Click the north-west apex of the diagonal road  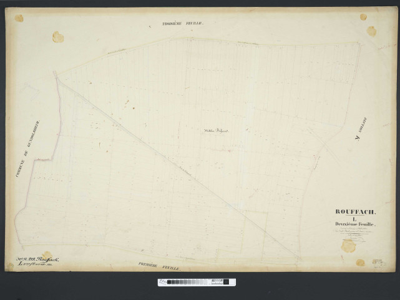pyautogui.click(x=55, y=74)
